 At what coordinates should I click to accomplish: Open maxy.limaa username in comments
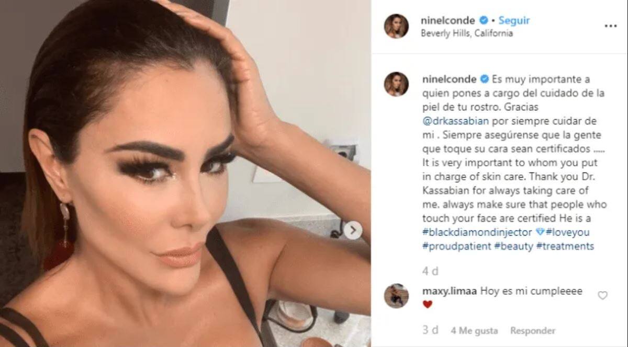(449, 292)
